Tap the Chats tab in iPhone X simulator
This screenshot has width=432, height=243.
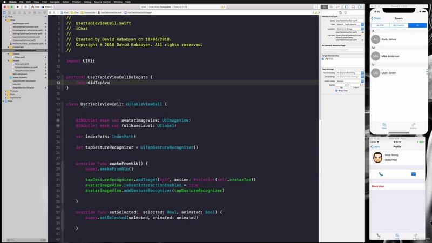(x=384, y=126)
